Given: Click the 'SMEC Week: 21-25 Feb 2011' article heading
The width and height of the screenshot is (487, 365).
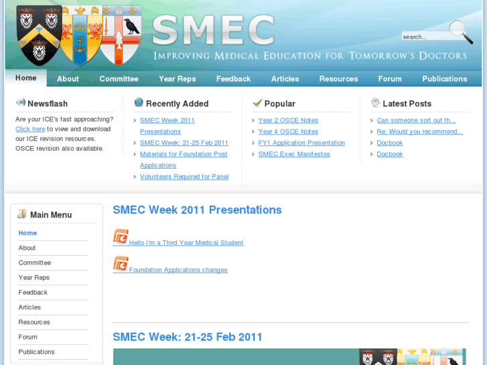Looking at the screenshot, I should (x=188, y=337).
